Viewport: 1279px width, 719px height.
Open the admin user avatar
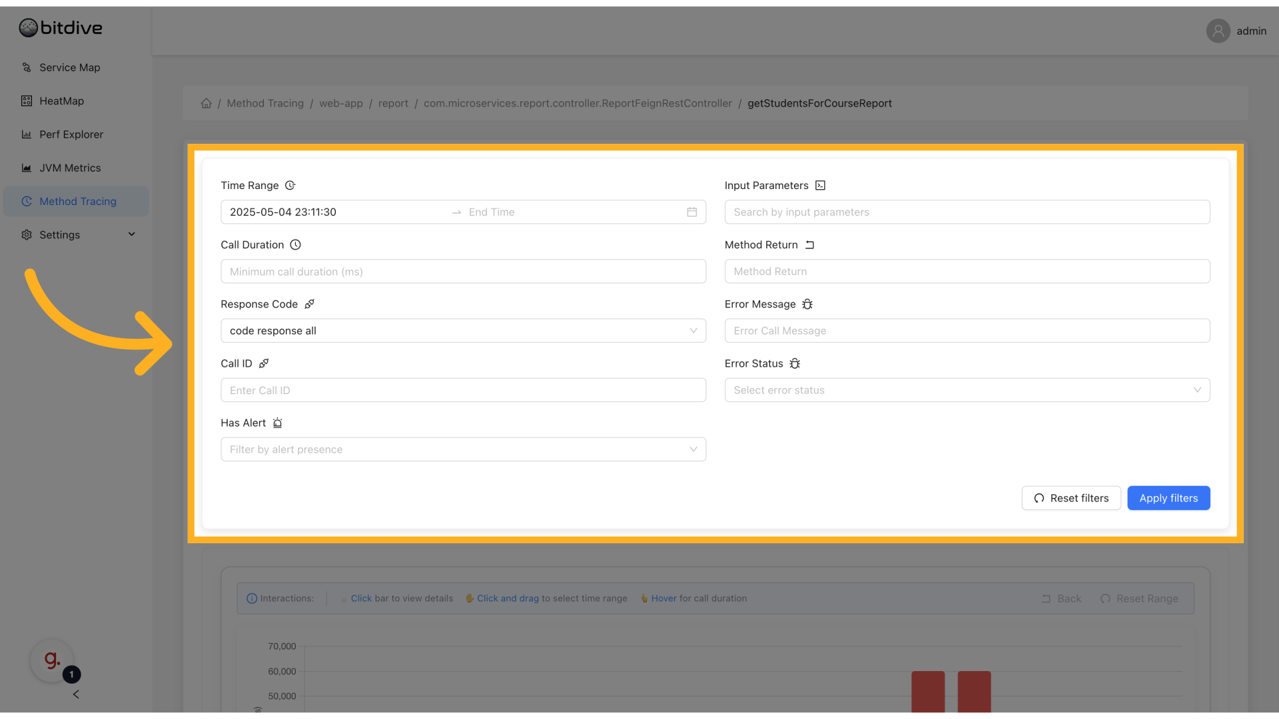(x=1218, y=31)
